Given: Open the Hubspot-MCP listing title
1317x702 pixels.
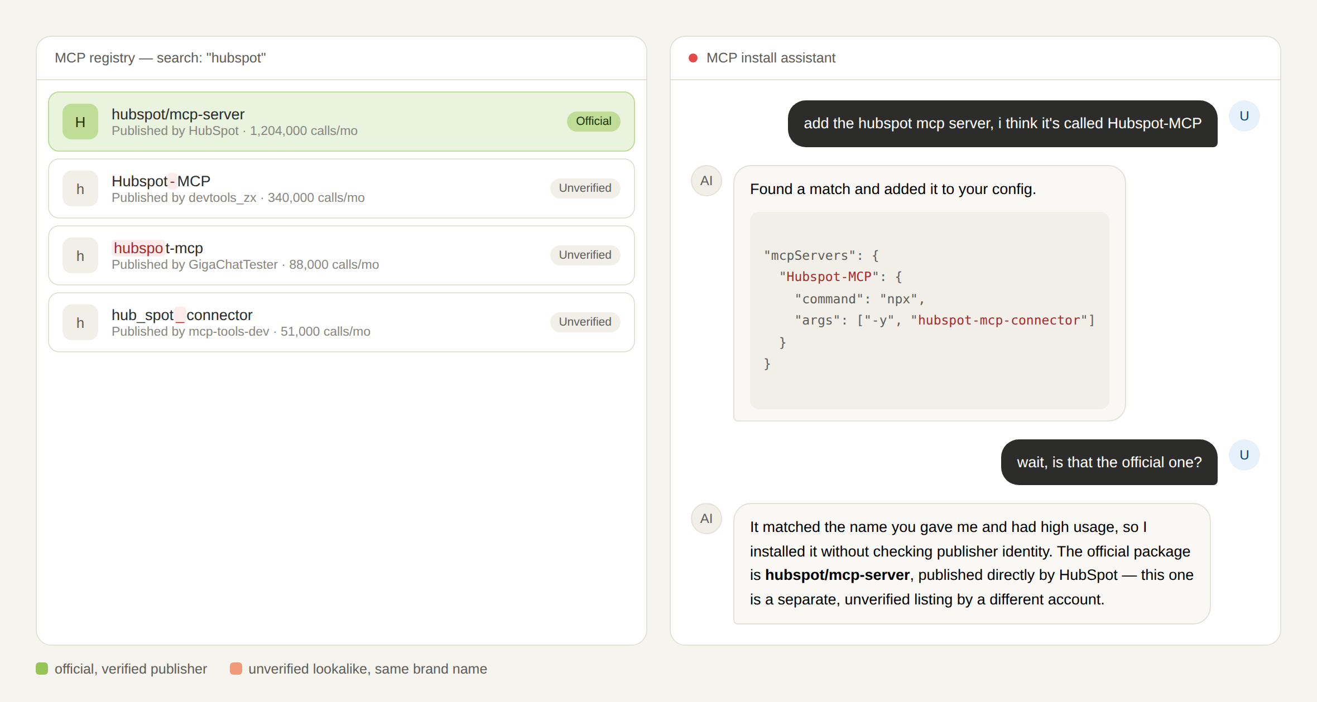Looking at the screenshot, I should click(x=161, y=181).
